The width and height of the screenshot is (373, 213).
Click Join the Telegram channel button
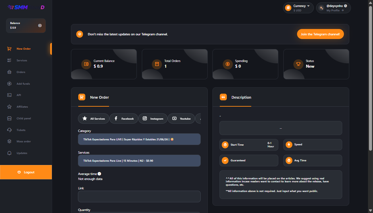click(320, 34)
